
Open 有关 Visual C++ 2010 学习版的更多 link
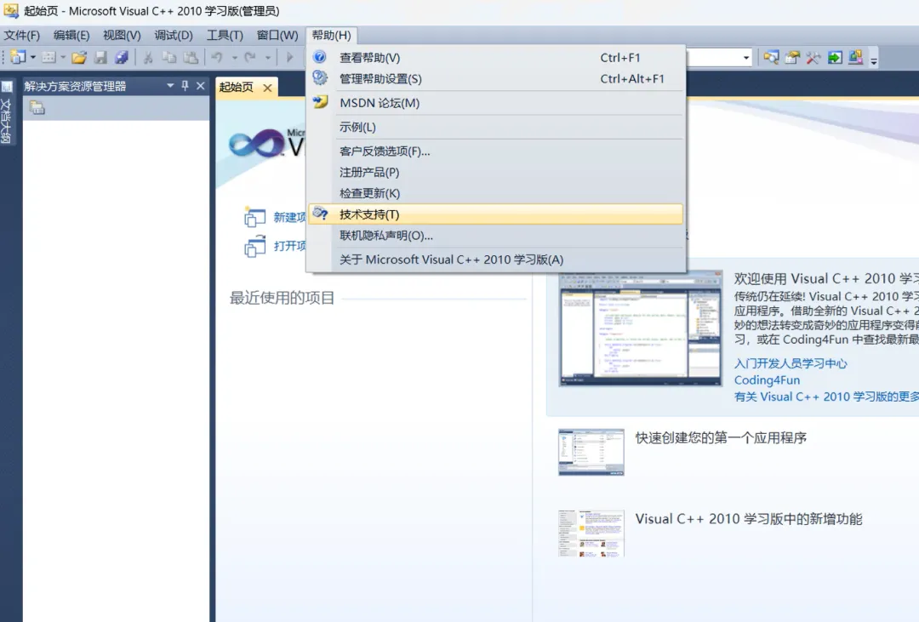(x=826, y=397)
